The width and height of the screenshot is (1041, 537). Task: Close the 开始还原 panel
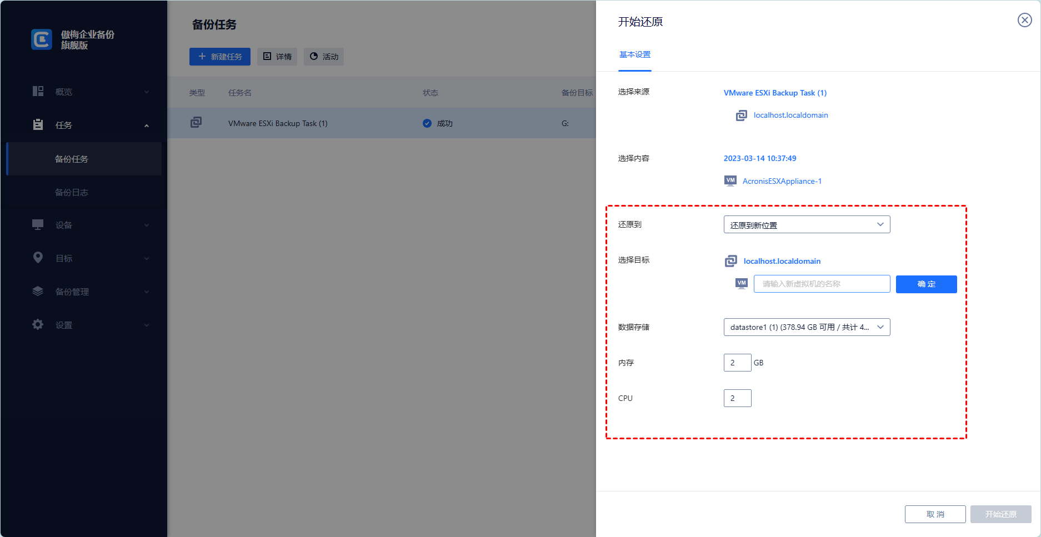tap(1024, 21)
